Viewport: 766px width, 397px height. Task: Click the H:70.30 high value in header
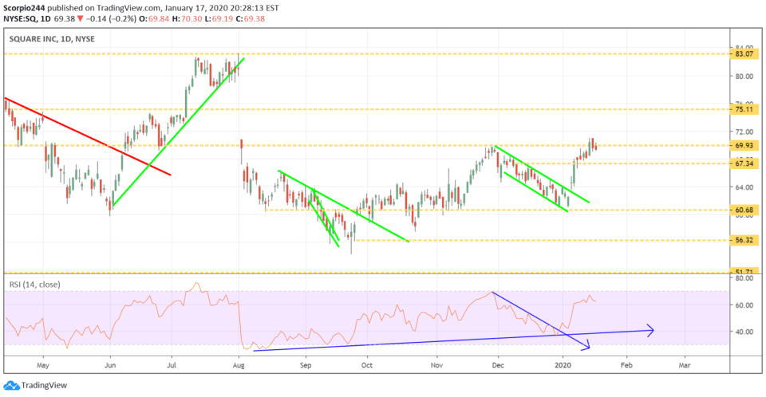coord(187,18)
